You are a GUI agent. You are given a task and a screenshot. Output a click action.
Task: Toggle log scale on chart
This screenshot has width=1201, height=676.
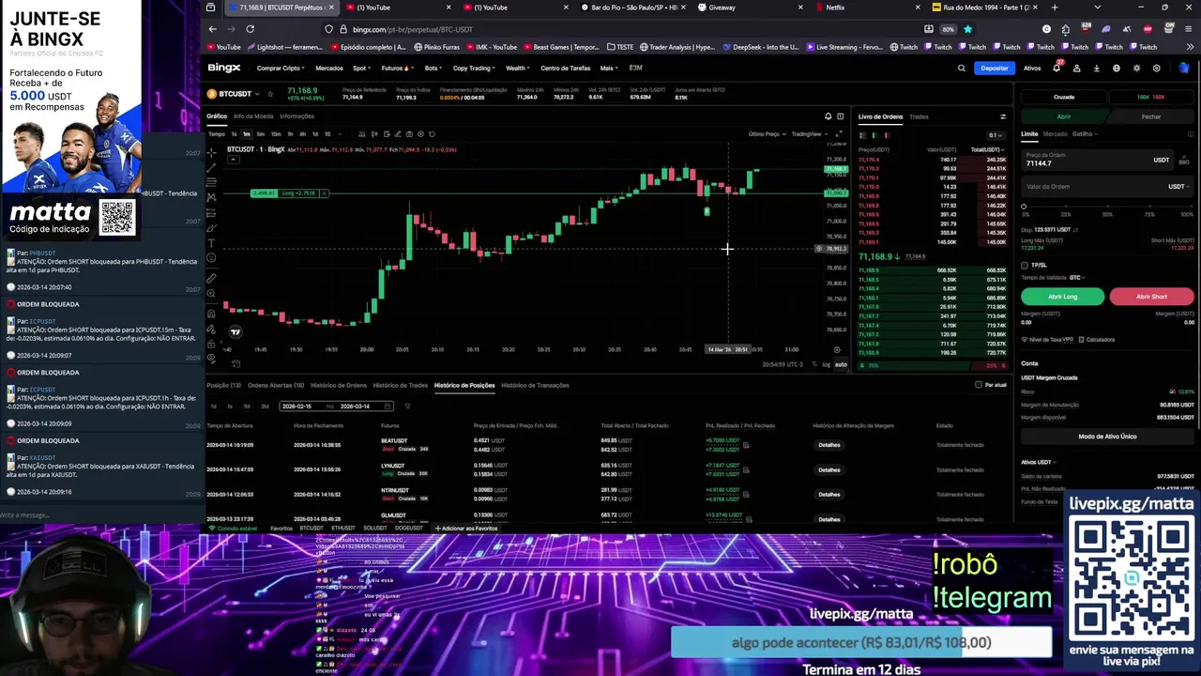827,364
